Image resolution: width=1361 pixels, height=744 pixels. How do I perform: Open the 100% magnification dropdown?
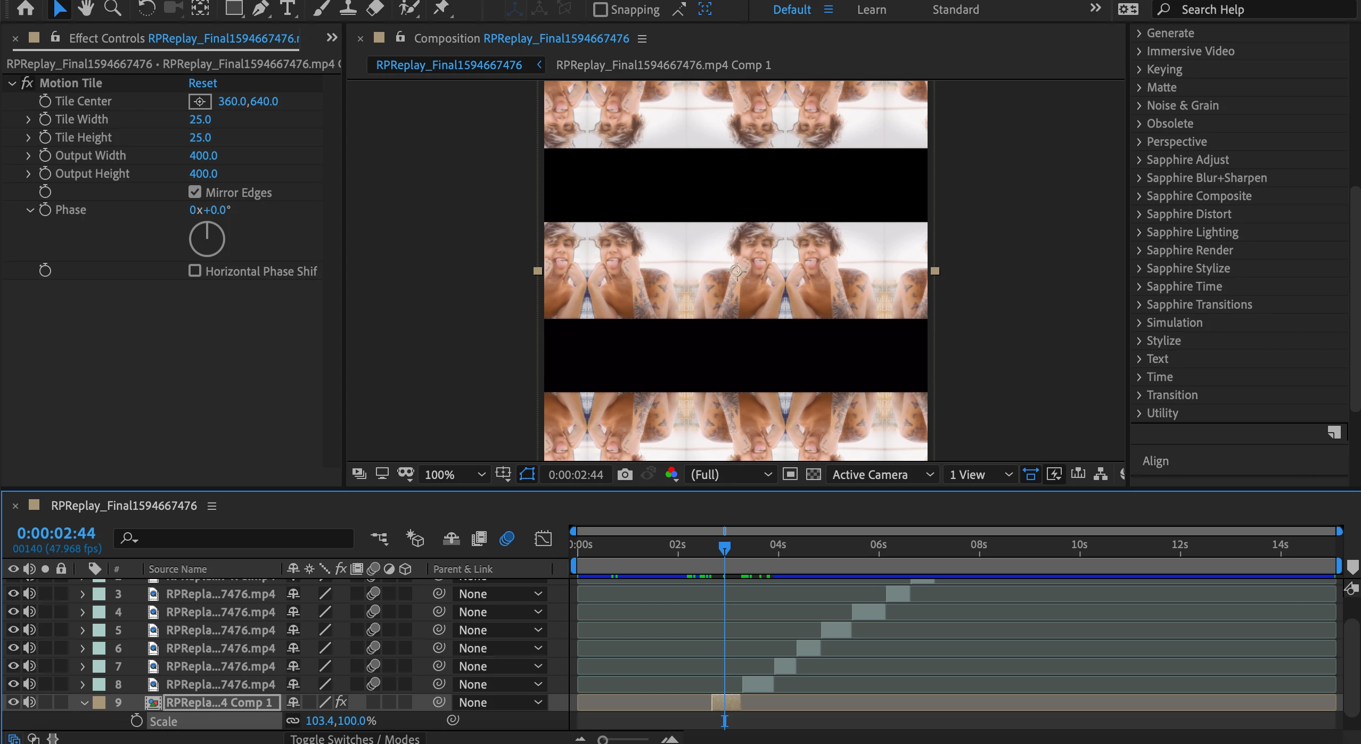(454, 474)
